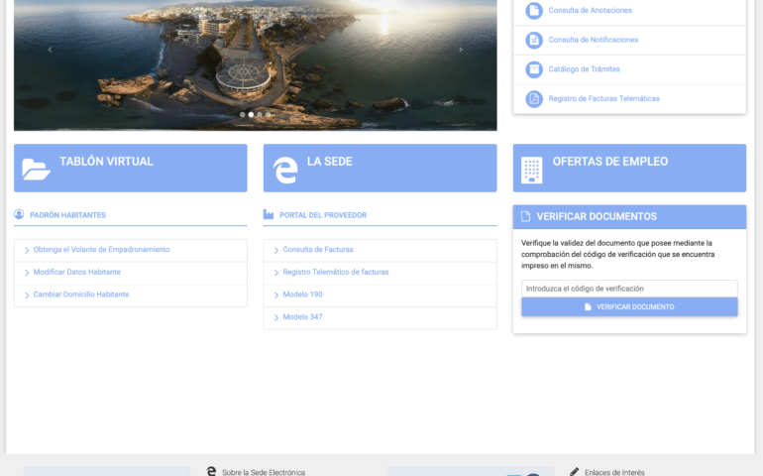The image size is (763, 476).
Task: Select the second carousel indicator dot
Action: click(251, 114)
